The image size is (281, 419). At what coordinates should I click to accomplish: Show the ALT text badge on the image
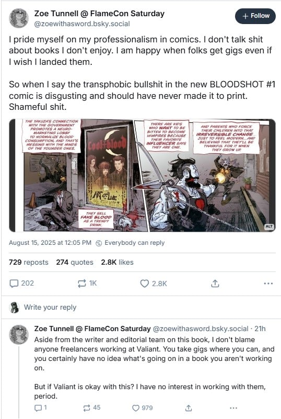click(x=269, y=227)
